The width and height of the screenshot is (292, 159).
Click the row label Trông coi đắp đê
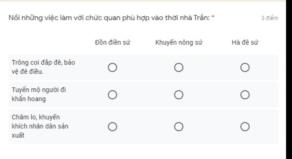point(43,67)
